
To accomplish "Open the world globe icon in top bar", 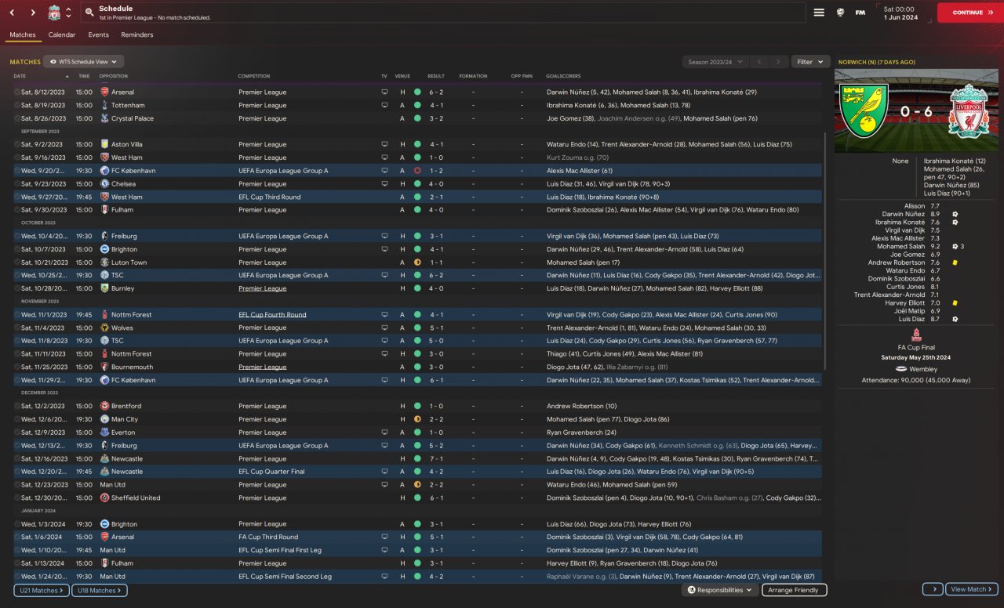I will tap(840, 13).
